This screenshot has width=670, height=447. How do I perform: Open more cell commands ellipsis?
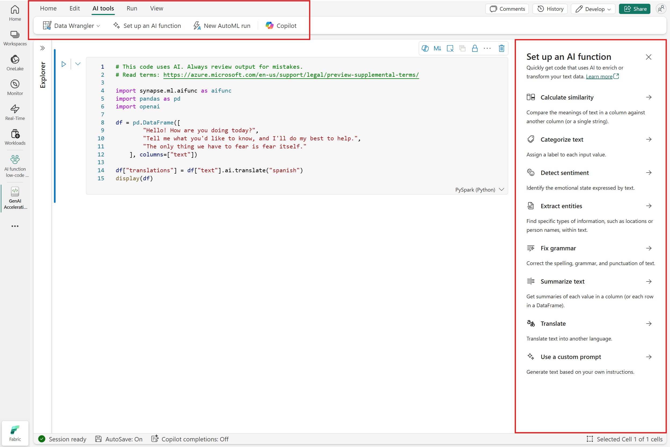pos(487,49)
